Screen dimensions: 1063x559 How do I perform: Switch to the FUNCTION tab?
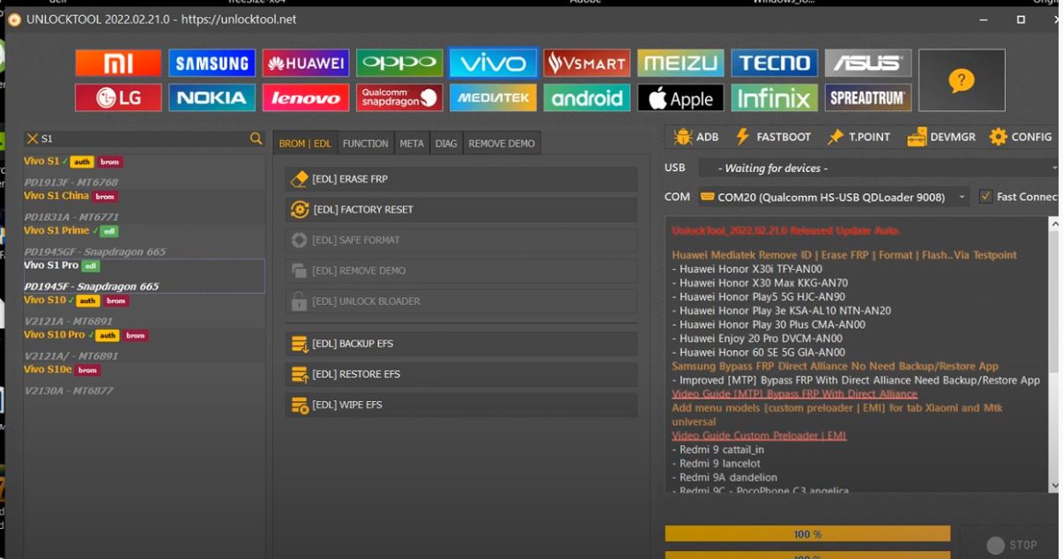point(365,144)
